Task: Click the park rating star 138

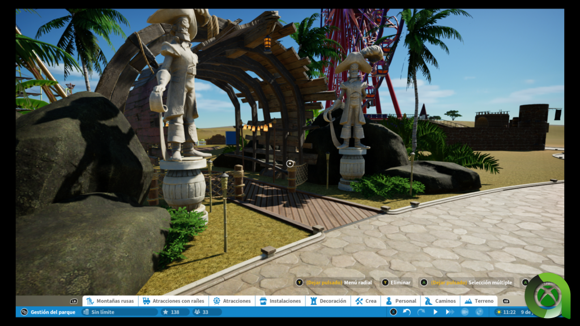Action: click(x=171, y=312)
